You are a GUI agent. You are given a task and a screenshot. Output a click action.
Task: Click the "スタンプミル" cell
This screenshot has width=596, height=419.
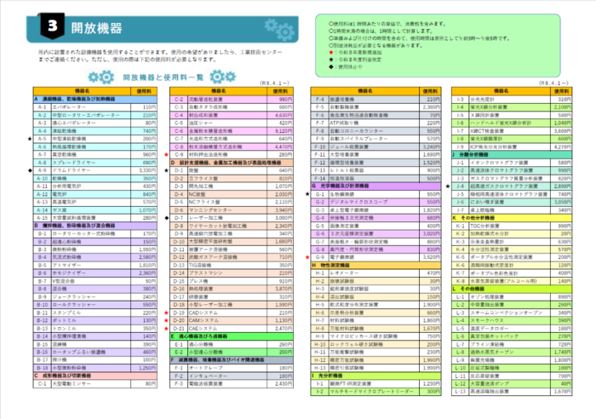pyautogui.click(x=91, y=313)
